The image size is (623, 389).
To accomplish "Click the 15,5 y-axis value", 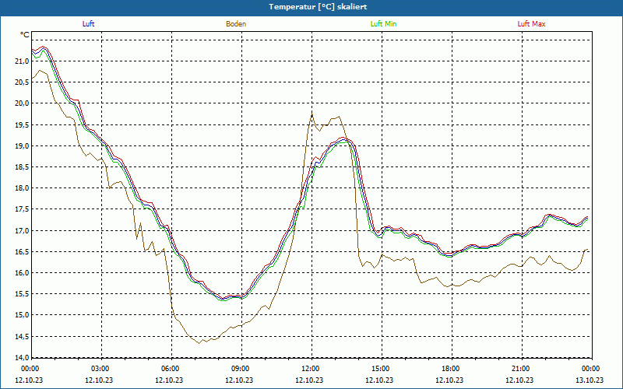I will (x=22, y=294).
